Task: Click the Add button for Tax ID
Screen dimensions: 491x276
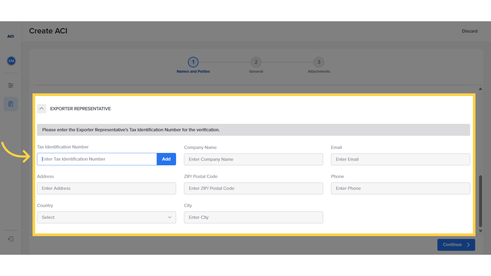Action: click(166, 159)
